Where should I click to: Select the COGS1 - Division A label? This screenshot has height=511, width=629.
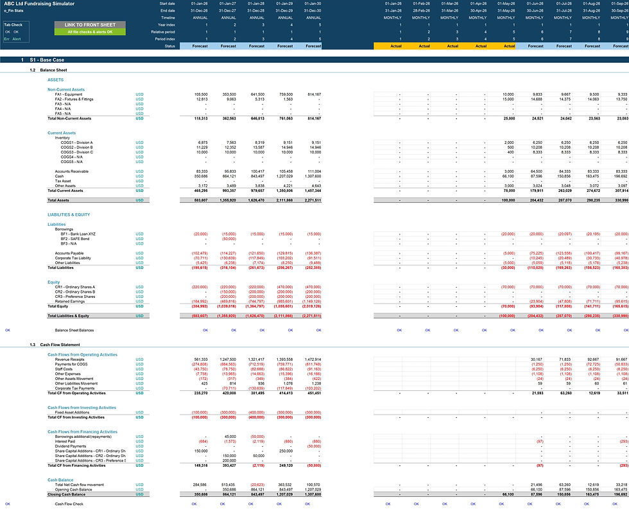click(x=76, y=143)
